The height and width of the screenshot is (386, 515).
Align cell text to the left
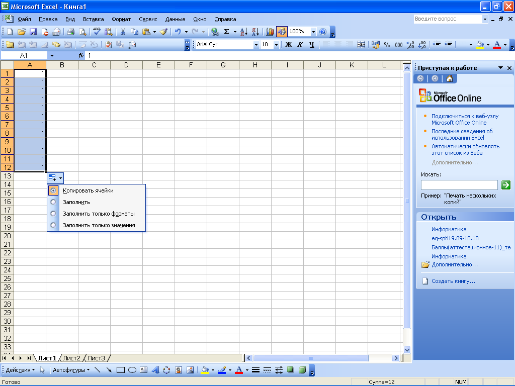pos(326,45)
